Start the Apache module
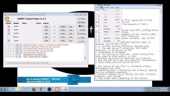This screenshot has width=170, height=96. 46,26
